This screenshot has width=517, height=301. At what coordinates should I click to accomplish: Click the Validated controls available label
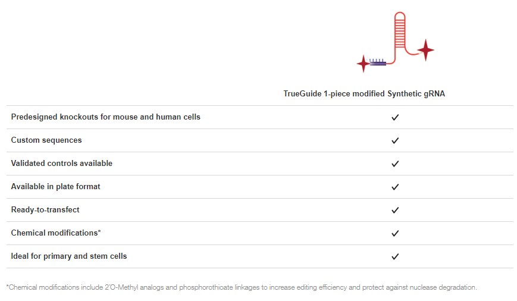point(61,164)
